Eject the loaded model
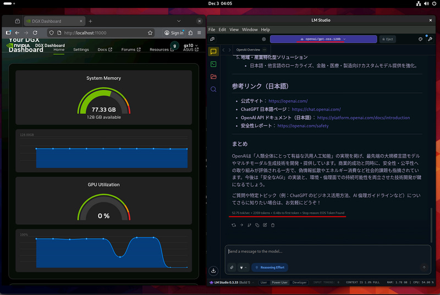 pyautogui.click(x=388, y=39)
